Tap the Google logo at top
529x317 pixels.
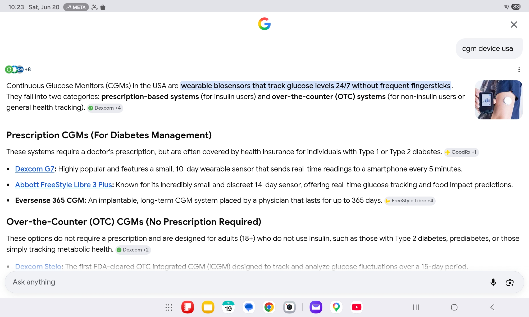(264, 24)
